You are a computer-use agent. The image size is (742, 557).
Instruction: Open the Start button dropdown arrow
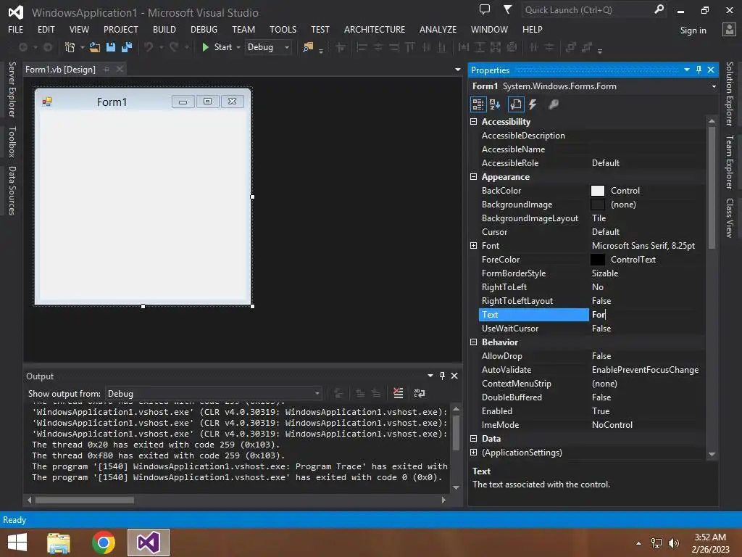(238, 47)
